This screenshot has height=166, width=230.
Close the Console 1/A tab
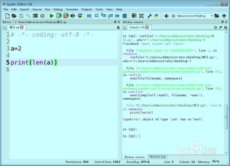click(x=147, y=27)
